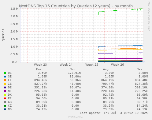Click the 'Cur:' column header
The image size is (152, 120).
click(40, 69)
